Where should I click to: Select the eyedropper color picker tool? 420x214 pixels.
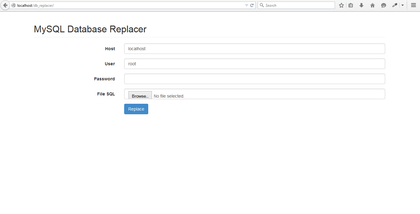tap(394, 5)
